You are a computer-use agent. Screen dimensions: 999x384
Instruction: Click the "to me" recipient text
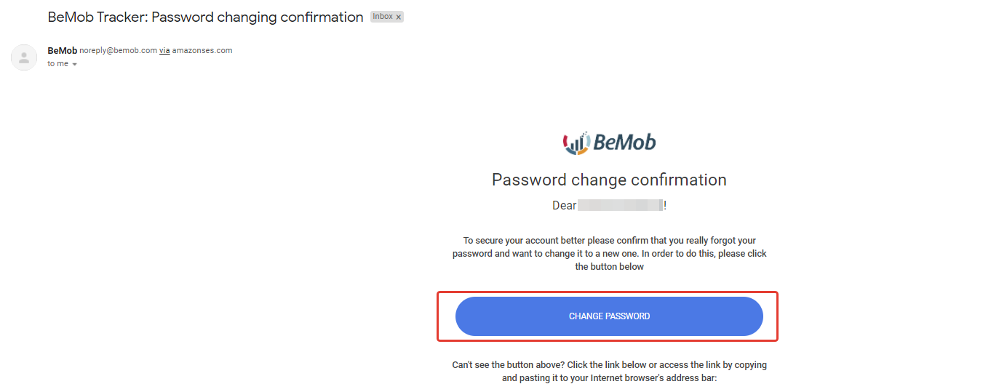pos(58,64)
